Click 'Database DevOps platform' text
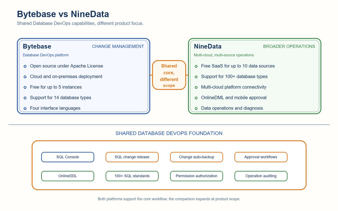338x211 pixels. [46, 55]
